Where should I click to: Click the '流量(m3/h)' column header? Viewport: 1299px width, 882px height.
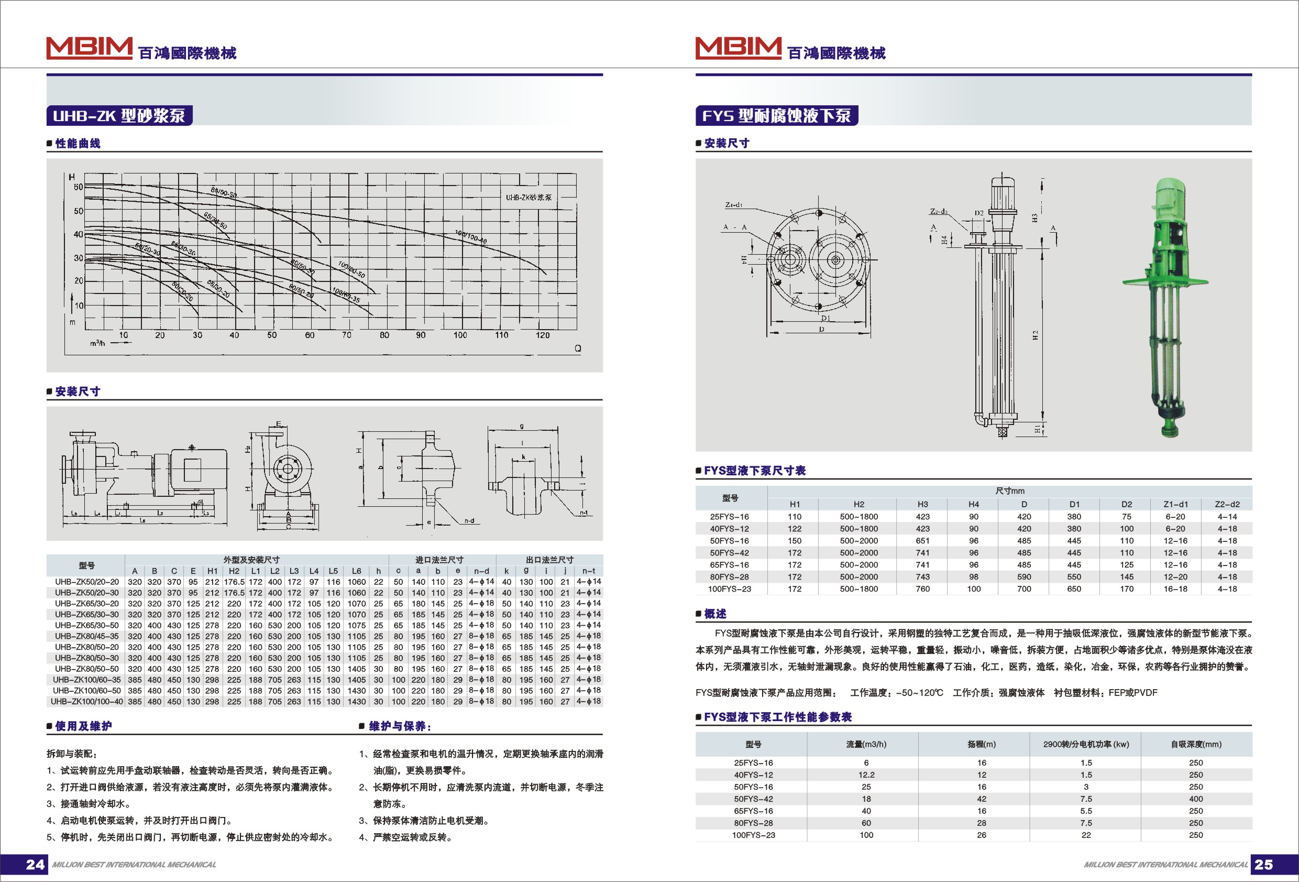point(866,744)
